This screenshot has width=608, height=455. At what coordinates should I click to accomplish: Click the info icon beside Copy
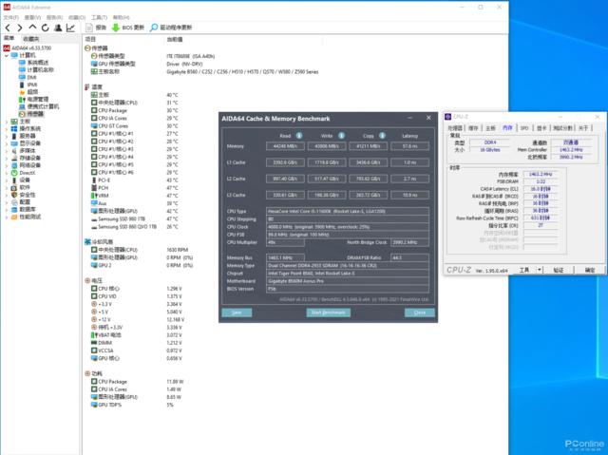(382, 135)
